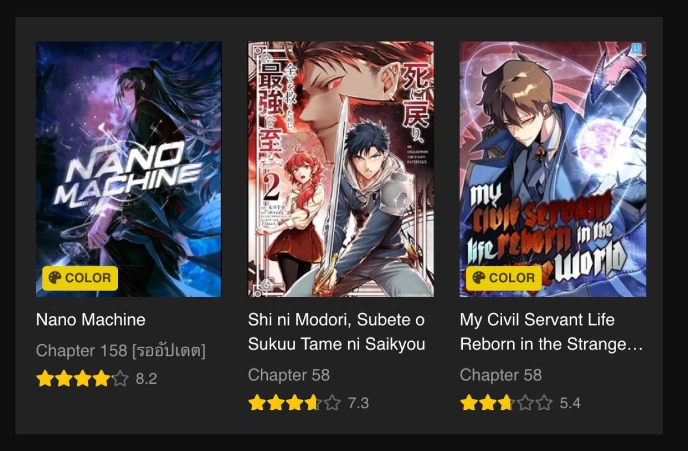
Task: Click small blue badge on Civil Servant cover corner
Action: point(637,48)
